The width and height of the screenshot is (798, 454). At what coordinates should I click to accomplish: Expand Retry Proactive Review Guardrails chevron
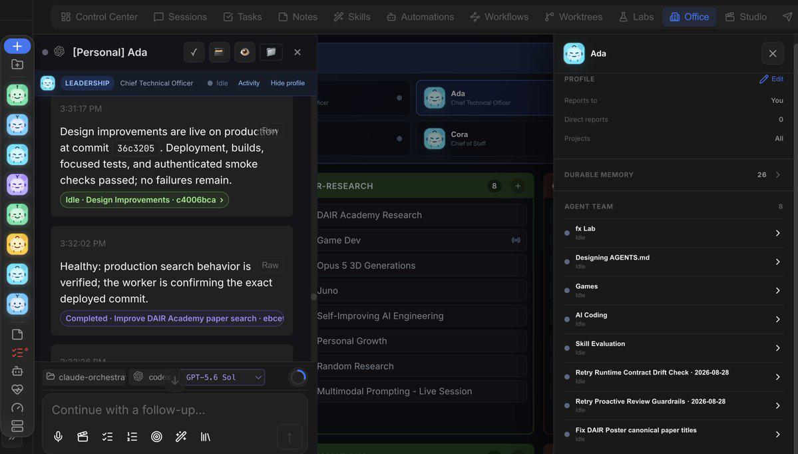777,405
